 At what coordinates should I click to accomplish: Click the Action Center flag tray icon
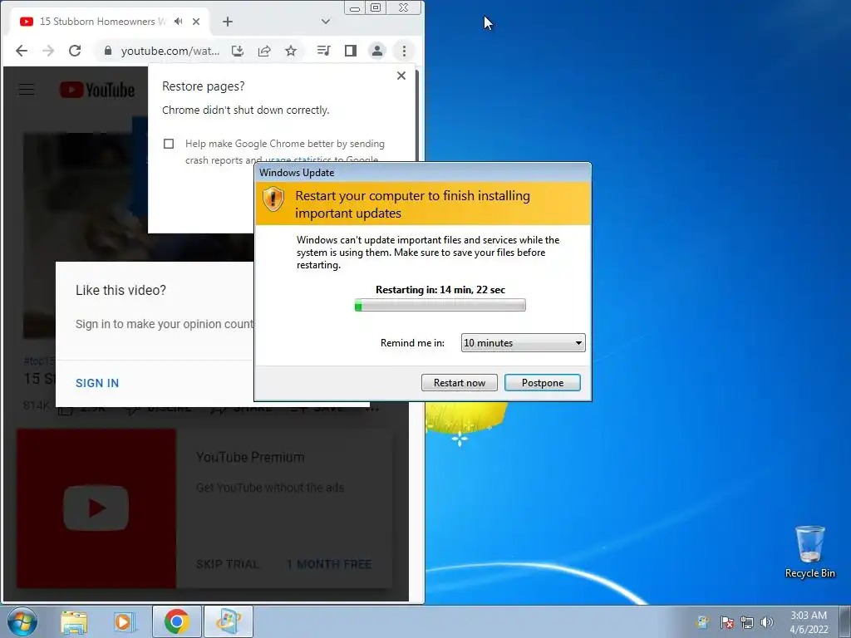click(726, 622)
